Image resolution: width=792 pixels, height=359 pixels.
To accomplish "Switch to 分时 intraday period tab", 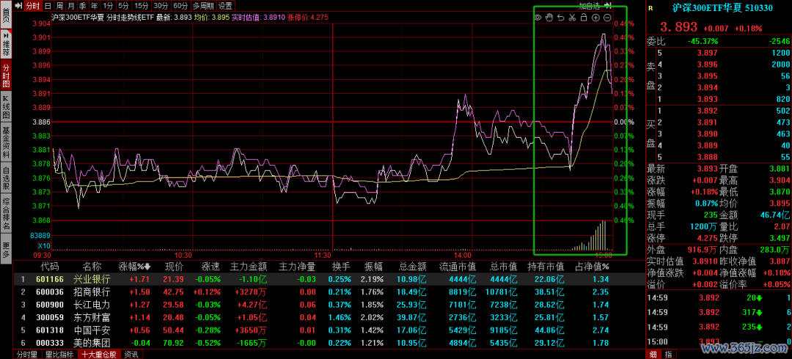I will point(32,6).
